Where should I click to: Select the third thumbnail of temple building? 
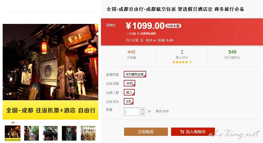click(x=50, y=133)
